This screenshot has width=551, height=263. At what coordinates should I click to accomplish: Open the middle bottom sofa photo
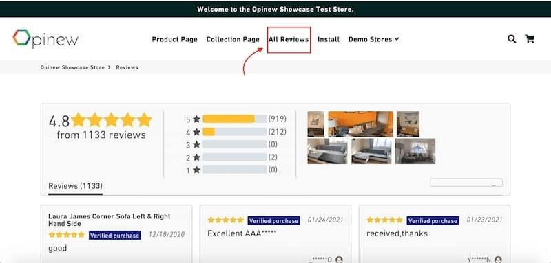[x=371, y=151]
